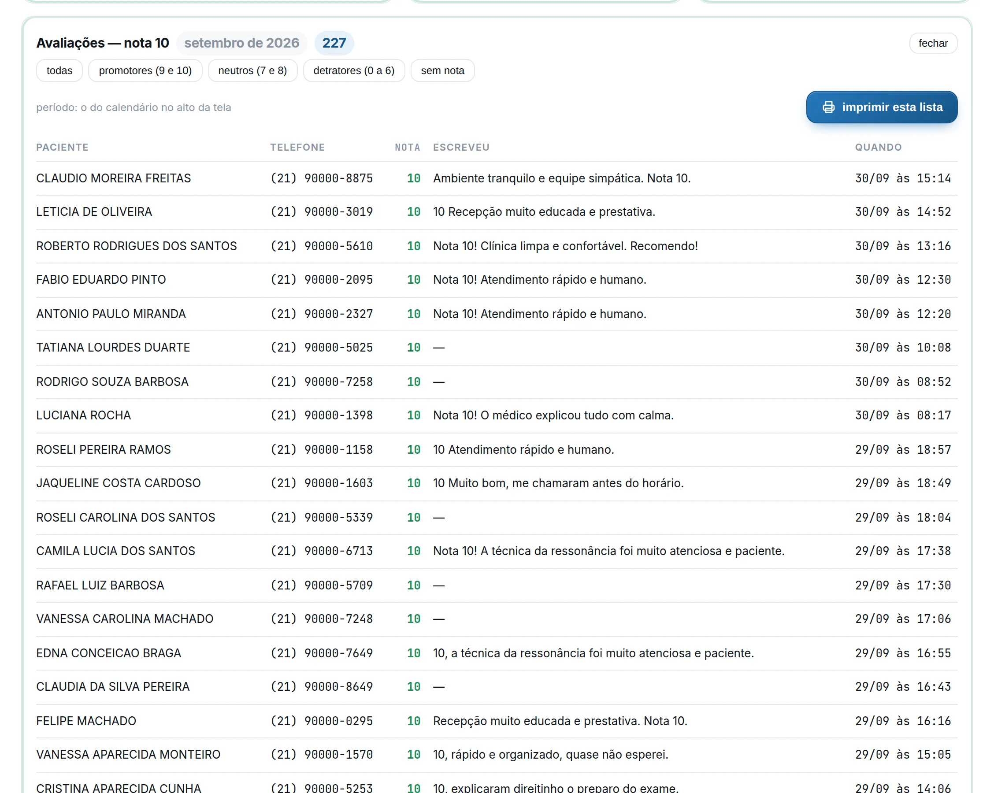Click phone number (21) 90000-5025
Screen dimensions: 994x793
(x=322, y=347)
